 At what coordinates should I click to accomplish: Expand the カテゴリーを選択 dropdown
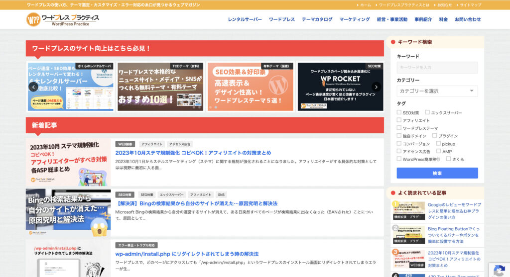(x=437, y=91)
